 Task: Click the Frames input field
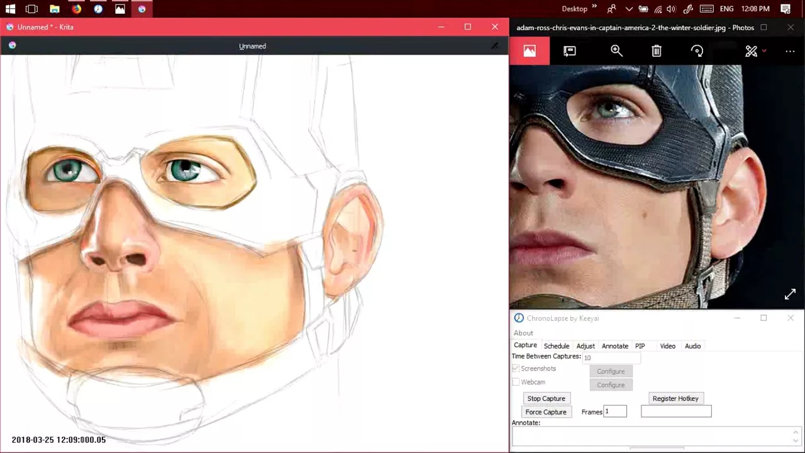[x=615, y=411]
